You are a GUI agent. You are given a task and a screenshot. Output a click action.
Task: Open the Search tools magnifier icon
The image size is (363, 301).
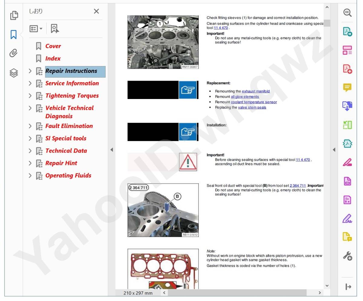click(x=347, y=13)
